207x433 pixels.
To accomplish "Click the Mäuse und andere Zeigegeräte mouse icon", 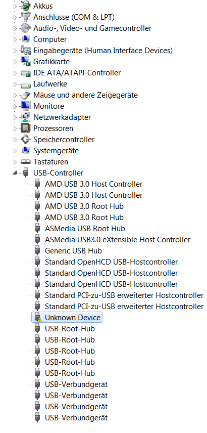I will pos(25,95).
